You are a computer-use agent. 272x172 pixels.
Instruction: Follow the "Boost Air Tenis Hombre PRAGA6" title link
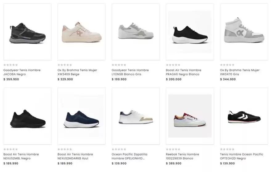[x=183, y=72]
